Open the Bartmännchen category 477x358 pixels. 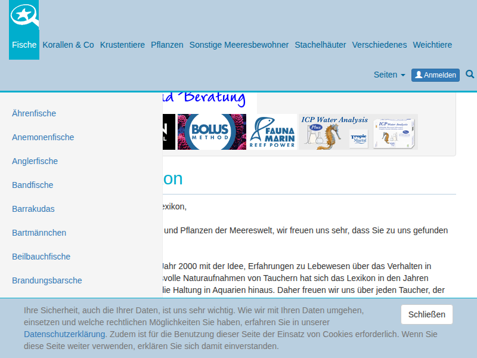[x=39, y=233]
